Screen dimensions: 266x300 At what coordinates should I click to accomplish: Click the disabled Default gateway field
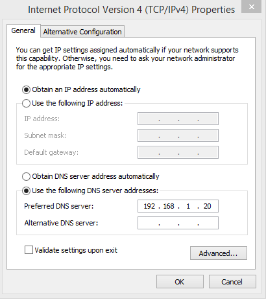click(178, 152)
